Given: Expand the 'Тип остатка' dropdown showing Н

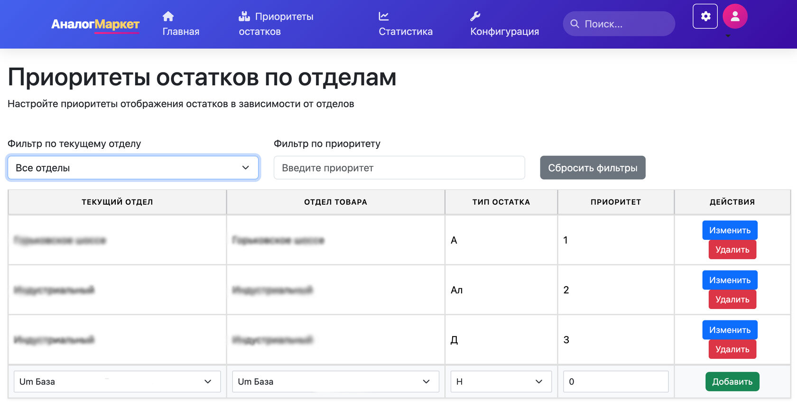Looking at the screenshot, I should point(500,382).
